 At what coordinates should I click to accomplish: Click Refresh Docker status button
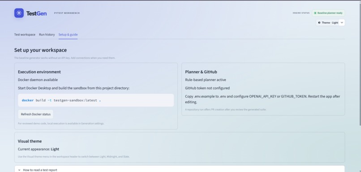coord(36,114)
